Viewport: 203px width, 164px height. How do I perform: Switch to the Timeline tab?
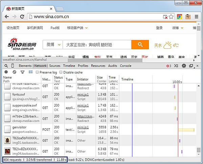[69, 66]
